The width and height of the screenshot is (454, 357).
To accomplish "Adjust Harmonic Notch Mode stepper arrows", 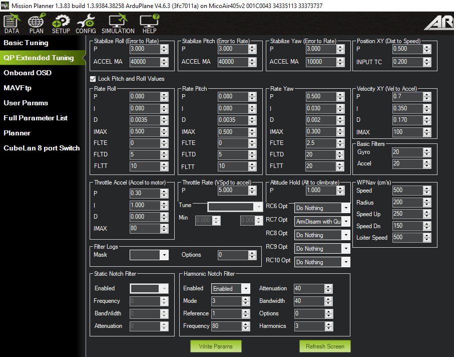I will click(x=246, y=301).
